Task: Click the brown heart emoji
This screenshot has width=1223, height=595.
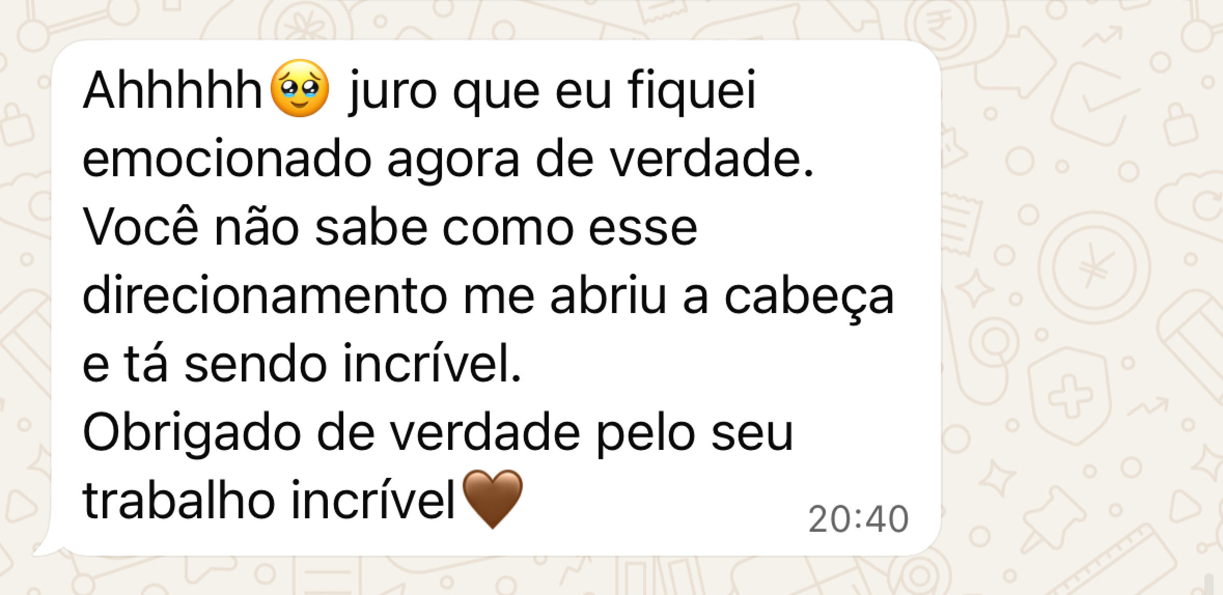Action: click(492, 499)
